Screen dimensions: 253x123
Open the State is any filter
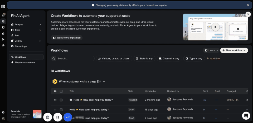(144, 58)
